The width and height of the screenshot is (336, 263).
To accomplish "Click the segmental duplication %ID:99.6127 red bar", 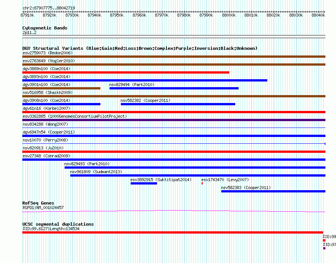I will point(173,232).
